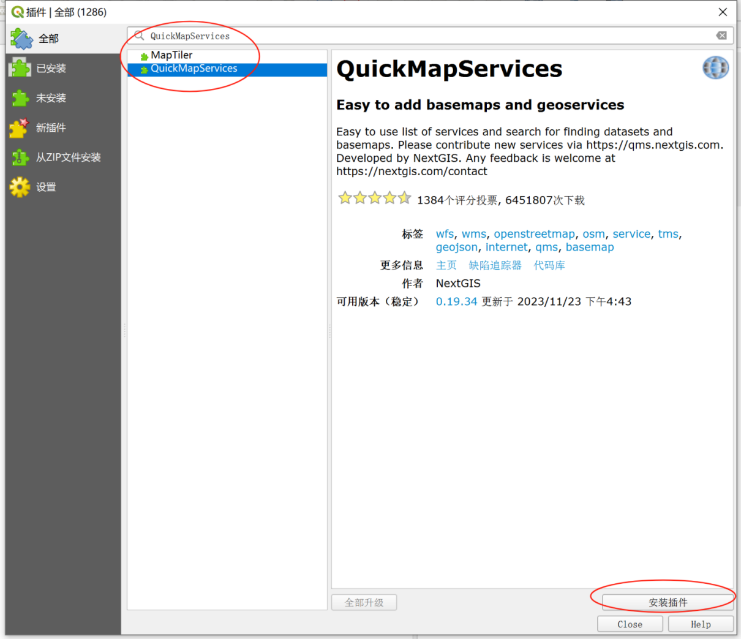
Task: Click the 6451807次下载 download count text
Action: pyautogui.click(x=545, y=200)
